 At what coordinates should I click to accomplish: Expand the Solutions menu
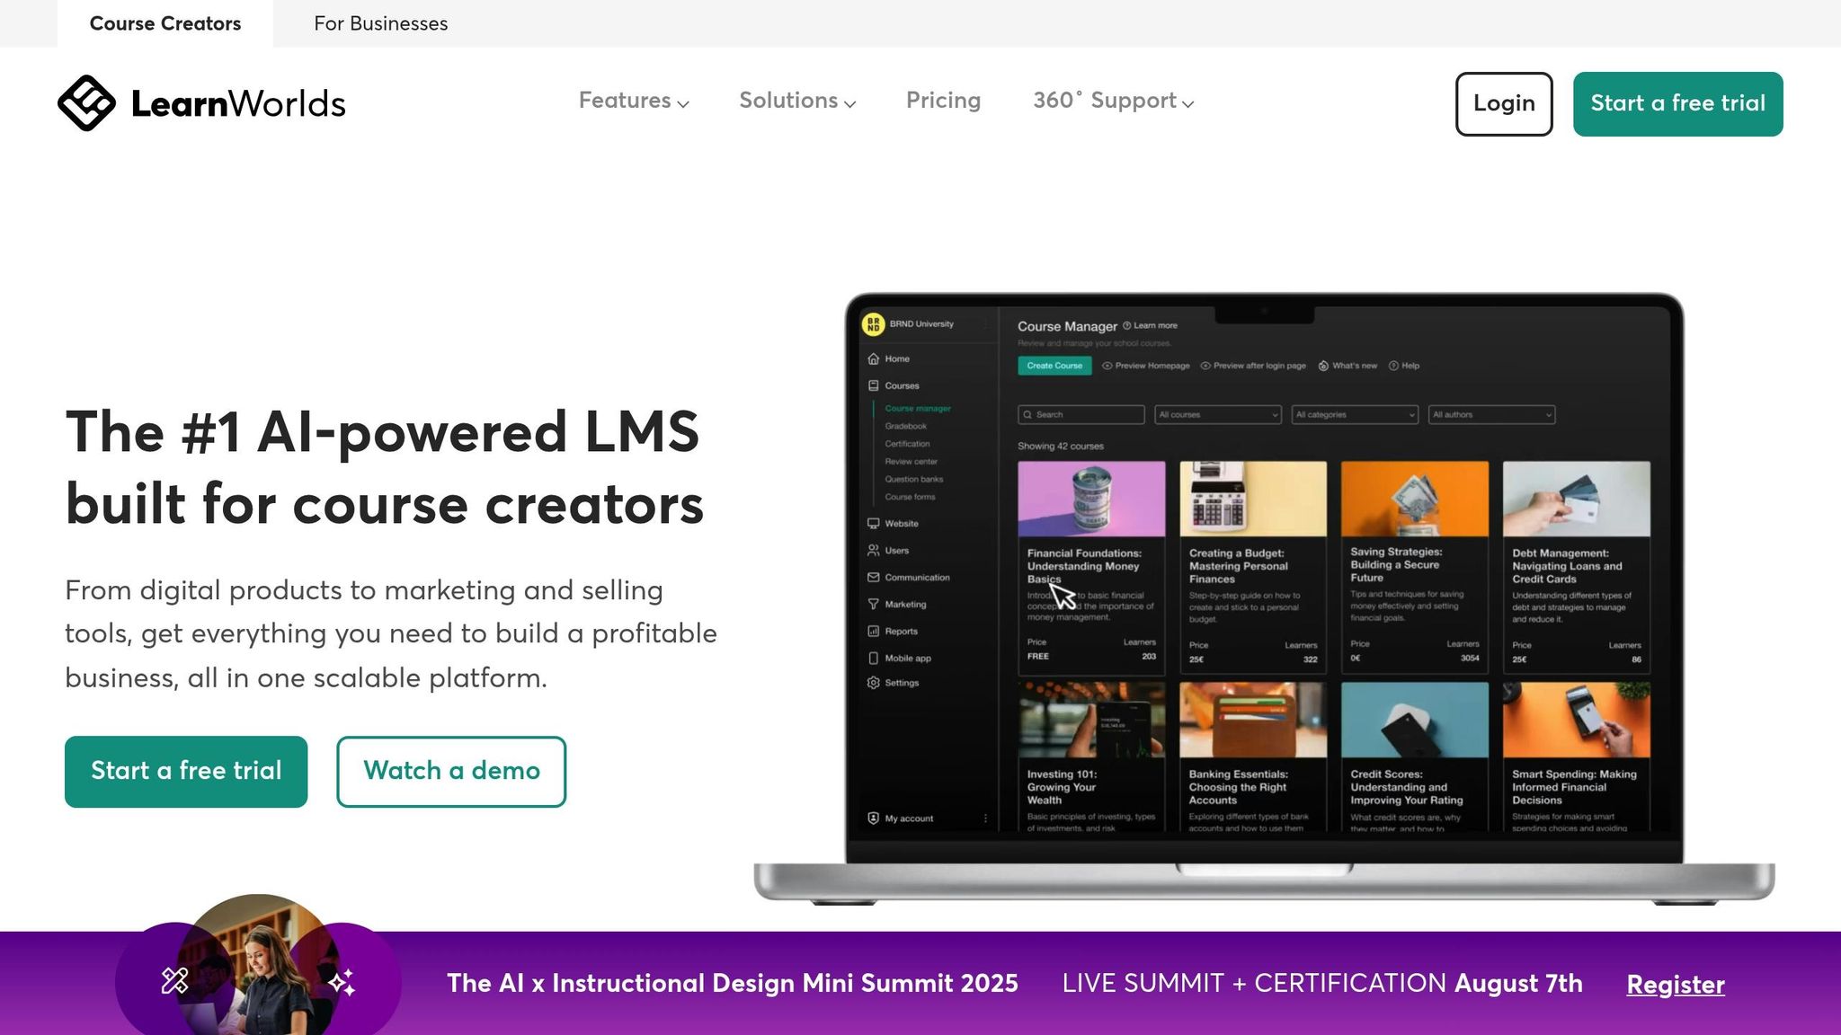797,101
